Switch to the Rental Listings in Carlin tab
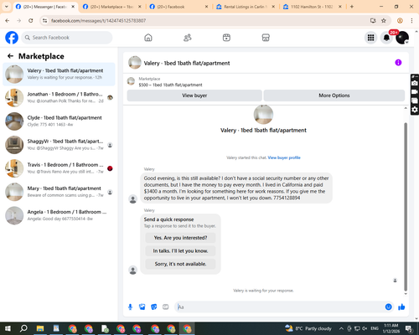The height and width of the screenshot is (335, 419). [x=246, y=7]
